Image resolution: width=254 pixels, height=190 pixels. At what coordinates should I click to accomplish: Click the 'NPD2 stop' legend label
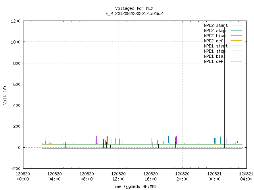[x=215, y=30]
